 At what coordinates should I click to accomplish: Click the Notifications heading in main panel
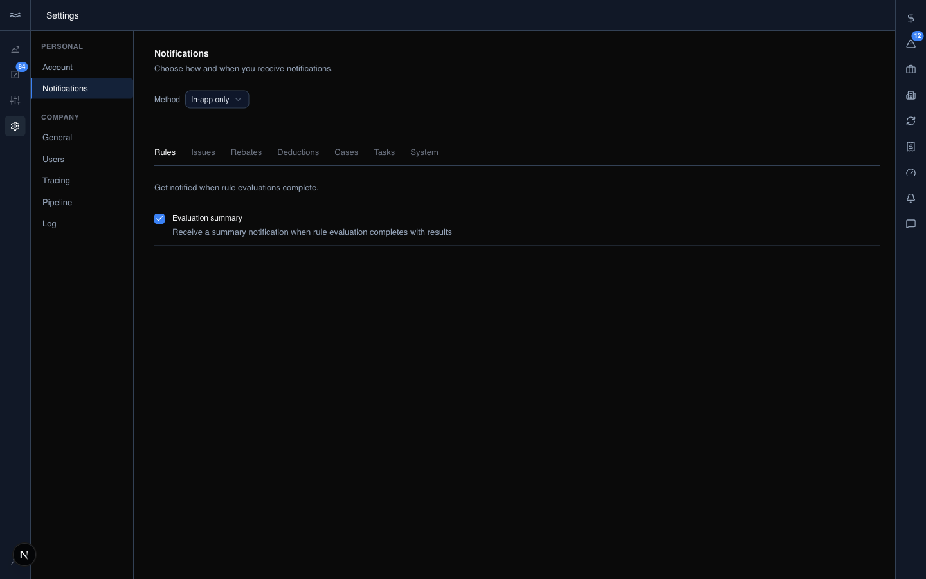(x=181, y=53)
